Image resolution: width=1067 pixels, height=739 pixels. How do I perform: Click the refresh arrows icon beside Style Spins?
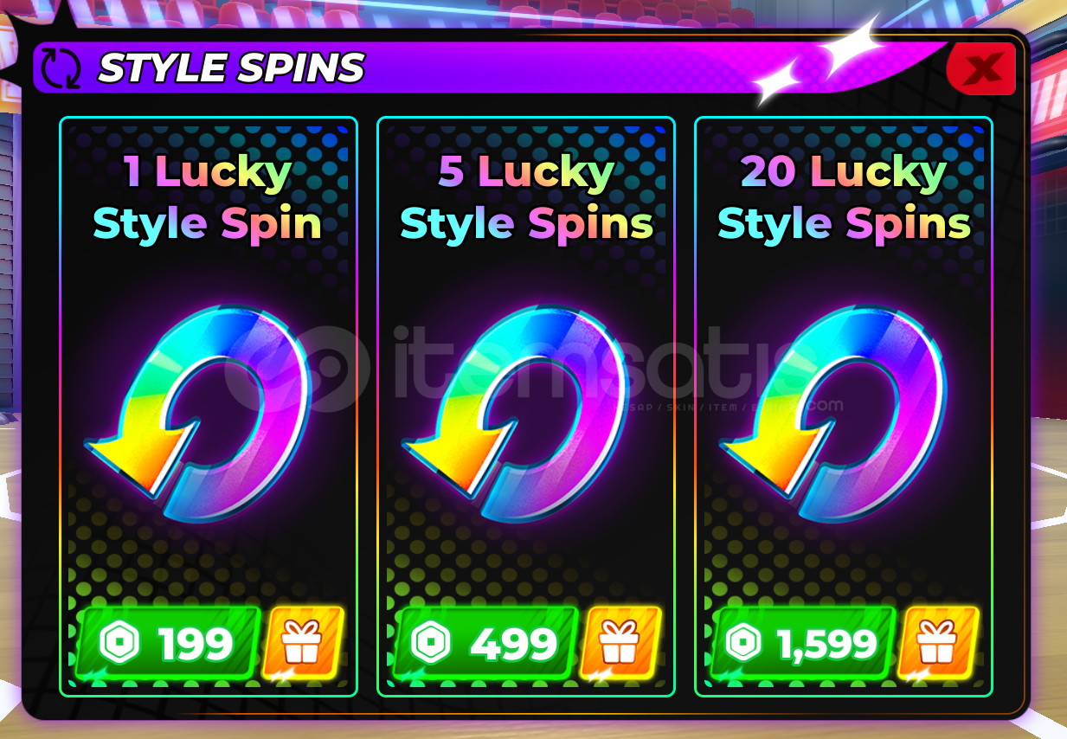[x=61, y=68]
